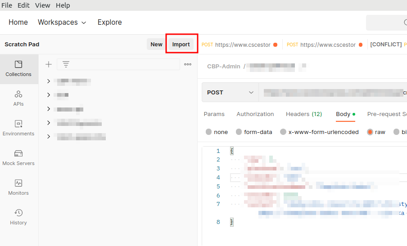Click the Import button
407x246 pixels.
(x=181, y=44)
